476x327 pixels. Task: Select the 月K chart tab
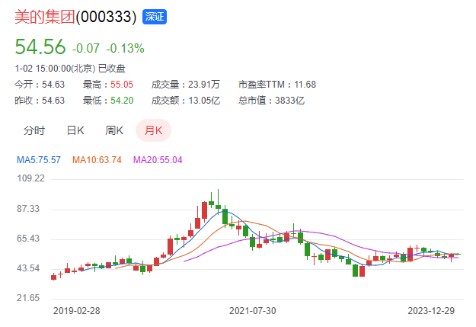pyautogui.click(x=153, y=130)
